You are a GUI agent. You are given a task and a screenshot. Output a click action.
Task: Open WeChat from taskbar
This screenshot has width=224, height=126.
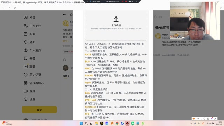point(133,123)
